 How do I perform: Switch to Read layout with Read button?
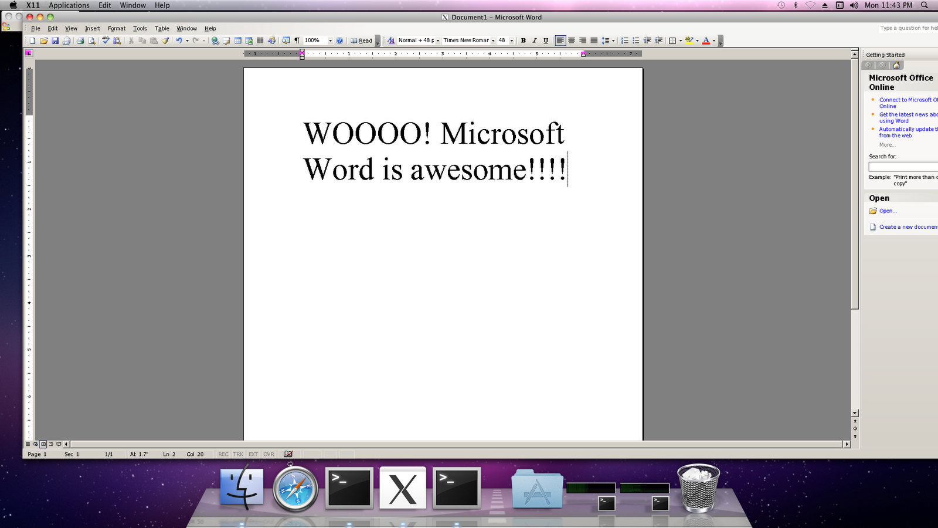(362, 40)
